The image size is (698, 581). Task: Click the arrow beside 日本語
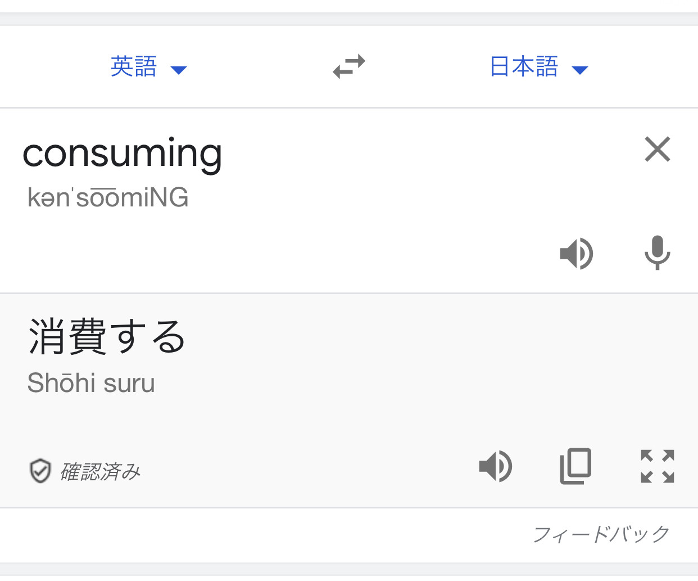tap(580, 70)
